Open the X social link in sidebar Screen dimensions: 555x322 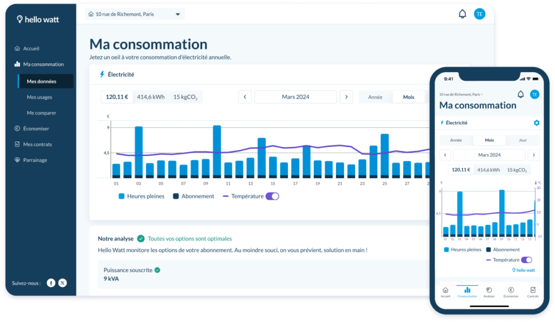pyautogui.click(x=62, y=283)
